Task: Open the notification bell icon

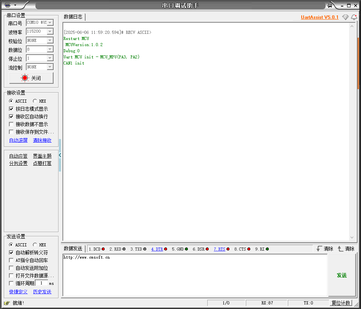Action: (354, 17)
